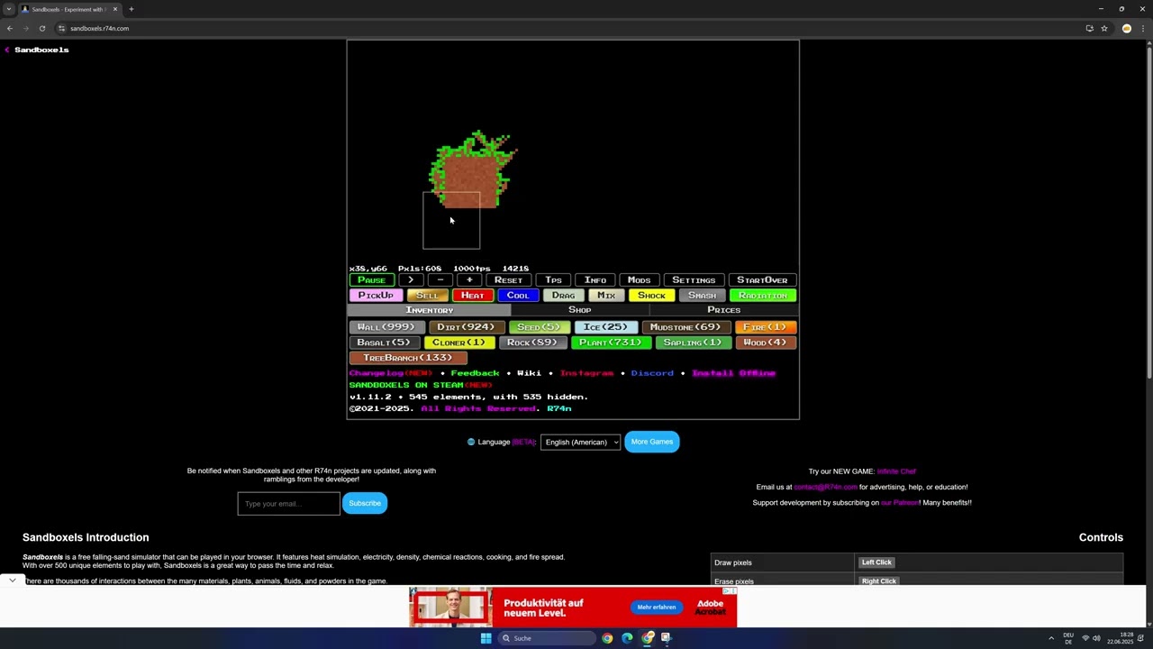1153x649 pixels.
Task: Select the Plant(731) element
Action: coord(611,343)
